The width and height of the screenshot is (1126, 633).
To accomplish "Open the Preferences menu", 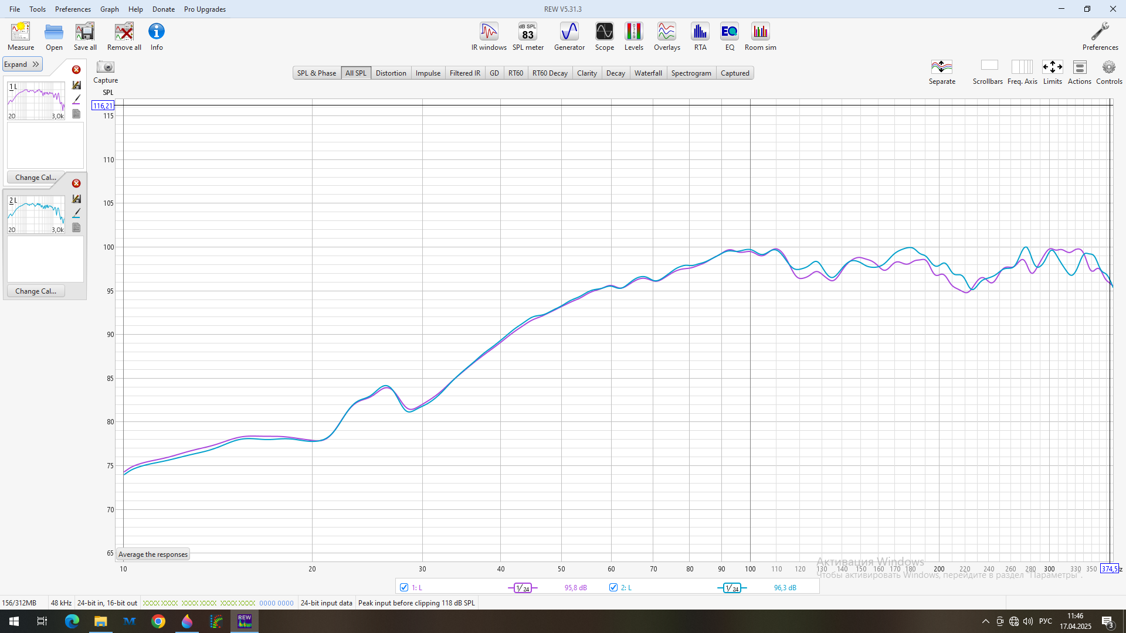I will (73, 9).
